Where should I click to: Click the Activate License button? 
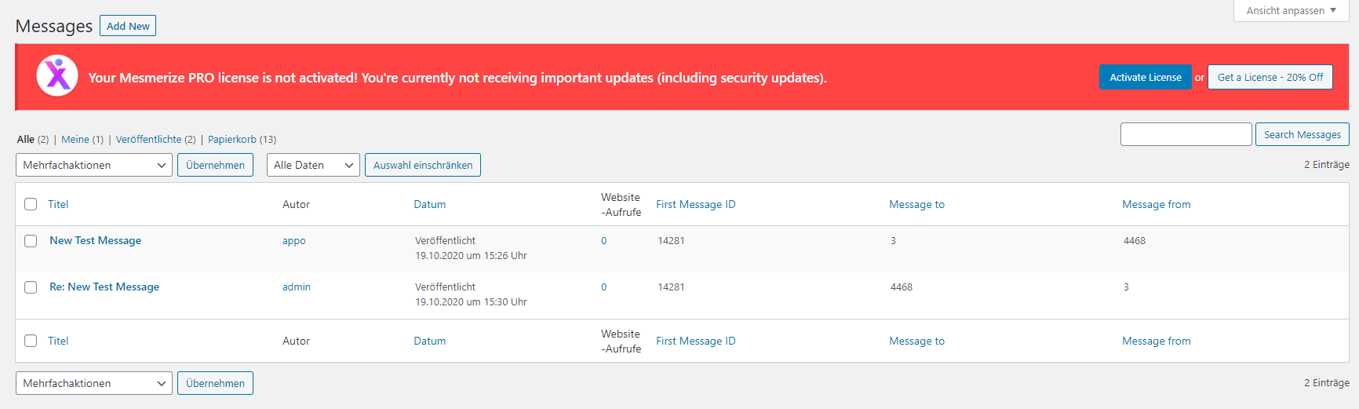(x=1146, y=77)
